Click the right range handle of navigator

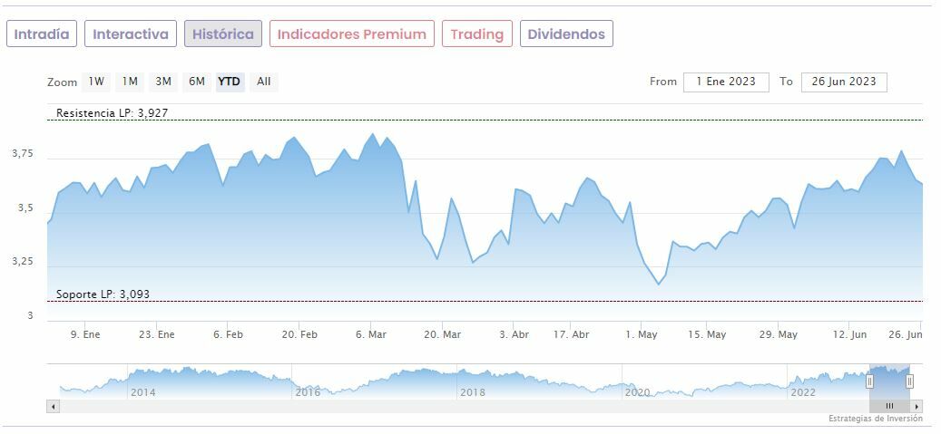point(909,381)
